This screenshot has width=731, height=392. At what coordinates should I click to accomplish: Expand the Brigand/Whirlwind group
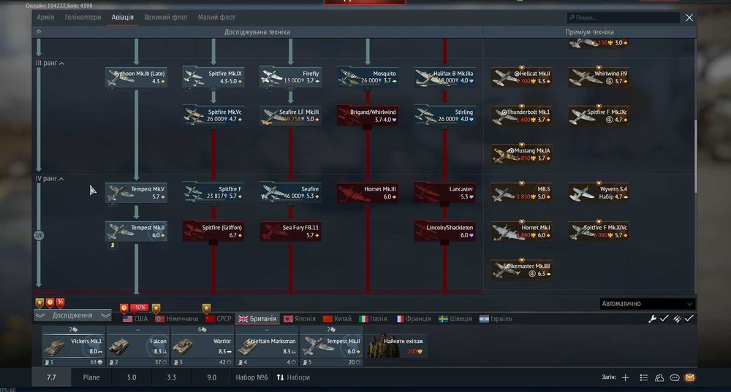pyautogui.click(x=368, y=115)
